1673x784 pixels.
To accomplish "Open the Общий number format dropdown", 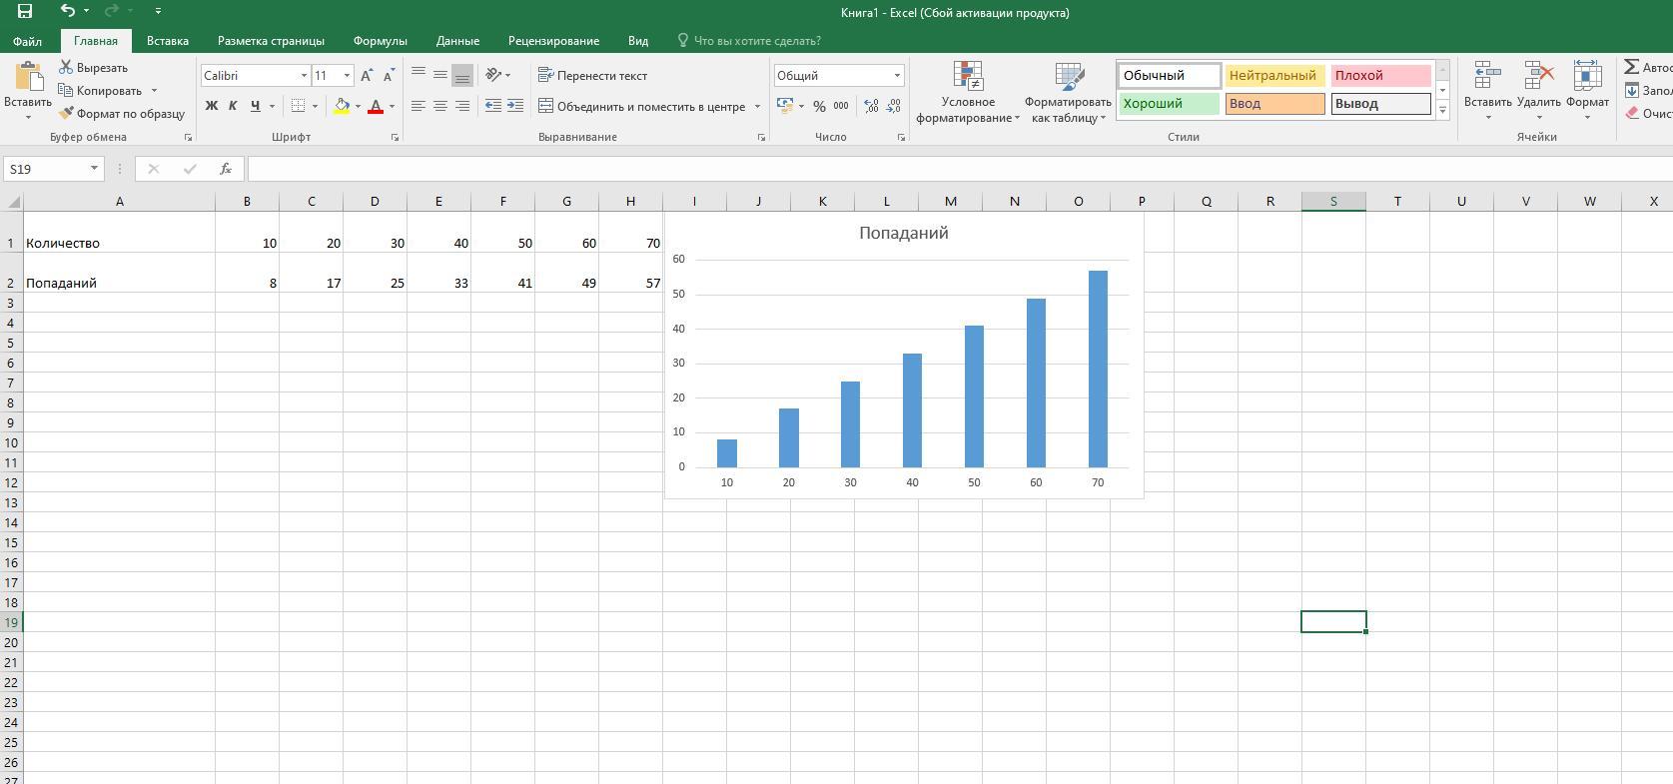I will pos(896,76).
